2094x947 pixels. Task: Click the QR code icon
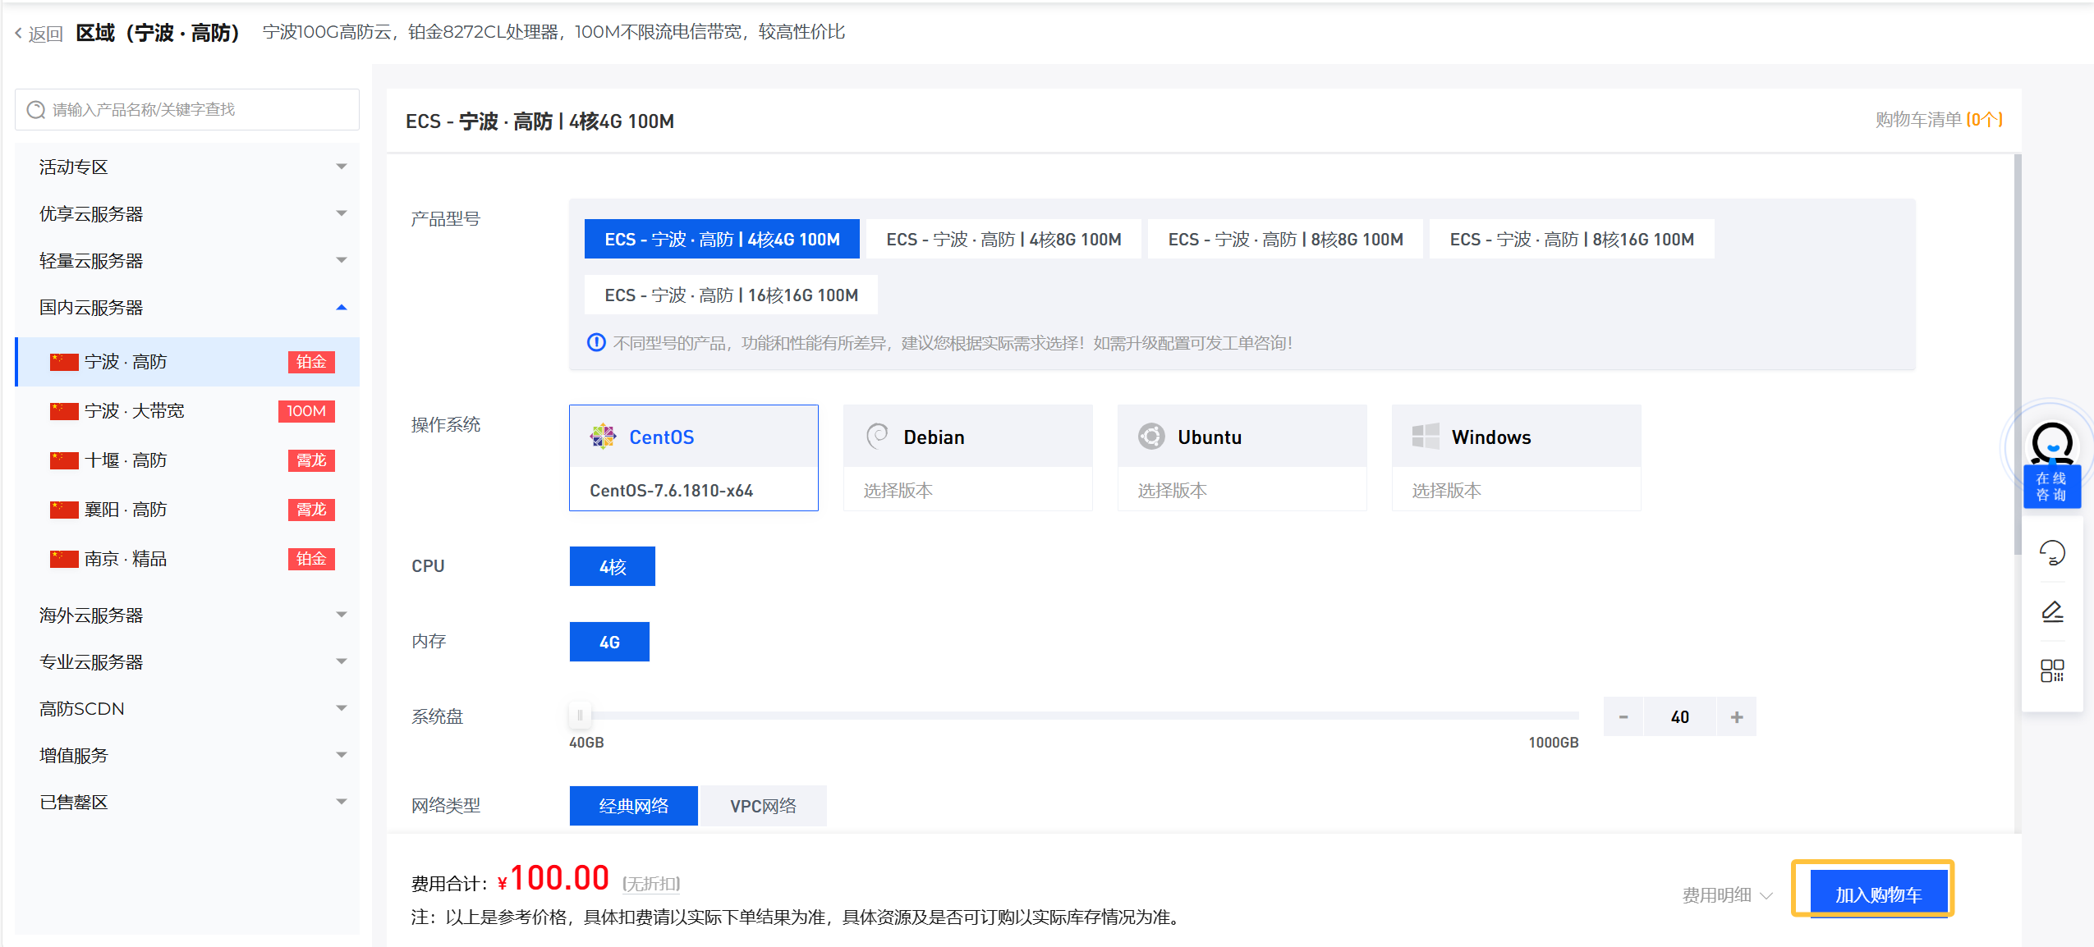point(2052,670)
